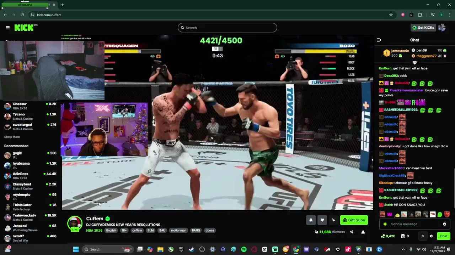
Task: Open the emoji picker in chat
Action: coord(444,224)
